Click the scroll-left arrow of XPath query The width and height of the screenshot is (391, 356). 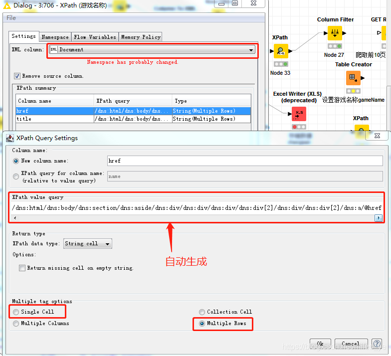click(15, 218)
